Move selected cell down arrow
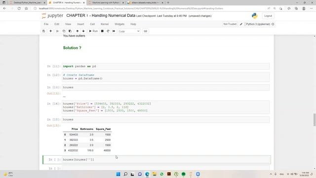The image size is (316, 178). [x=83, y=31]
